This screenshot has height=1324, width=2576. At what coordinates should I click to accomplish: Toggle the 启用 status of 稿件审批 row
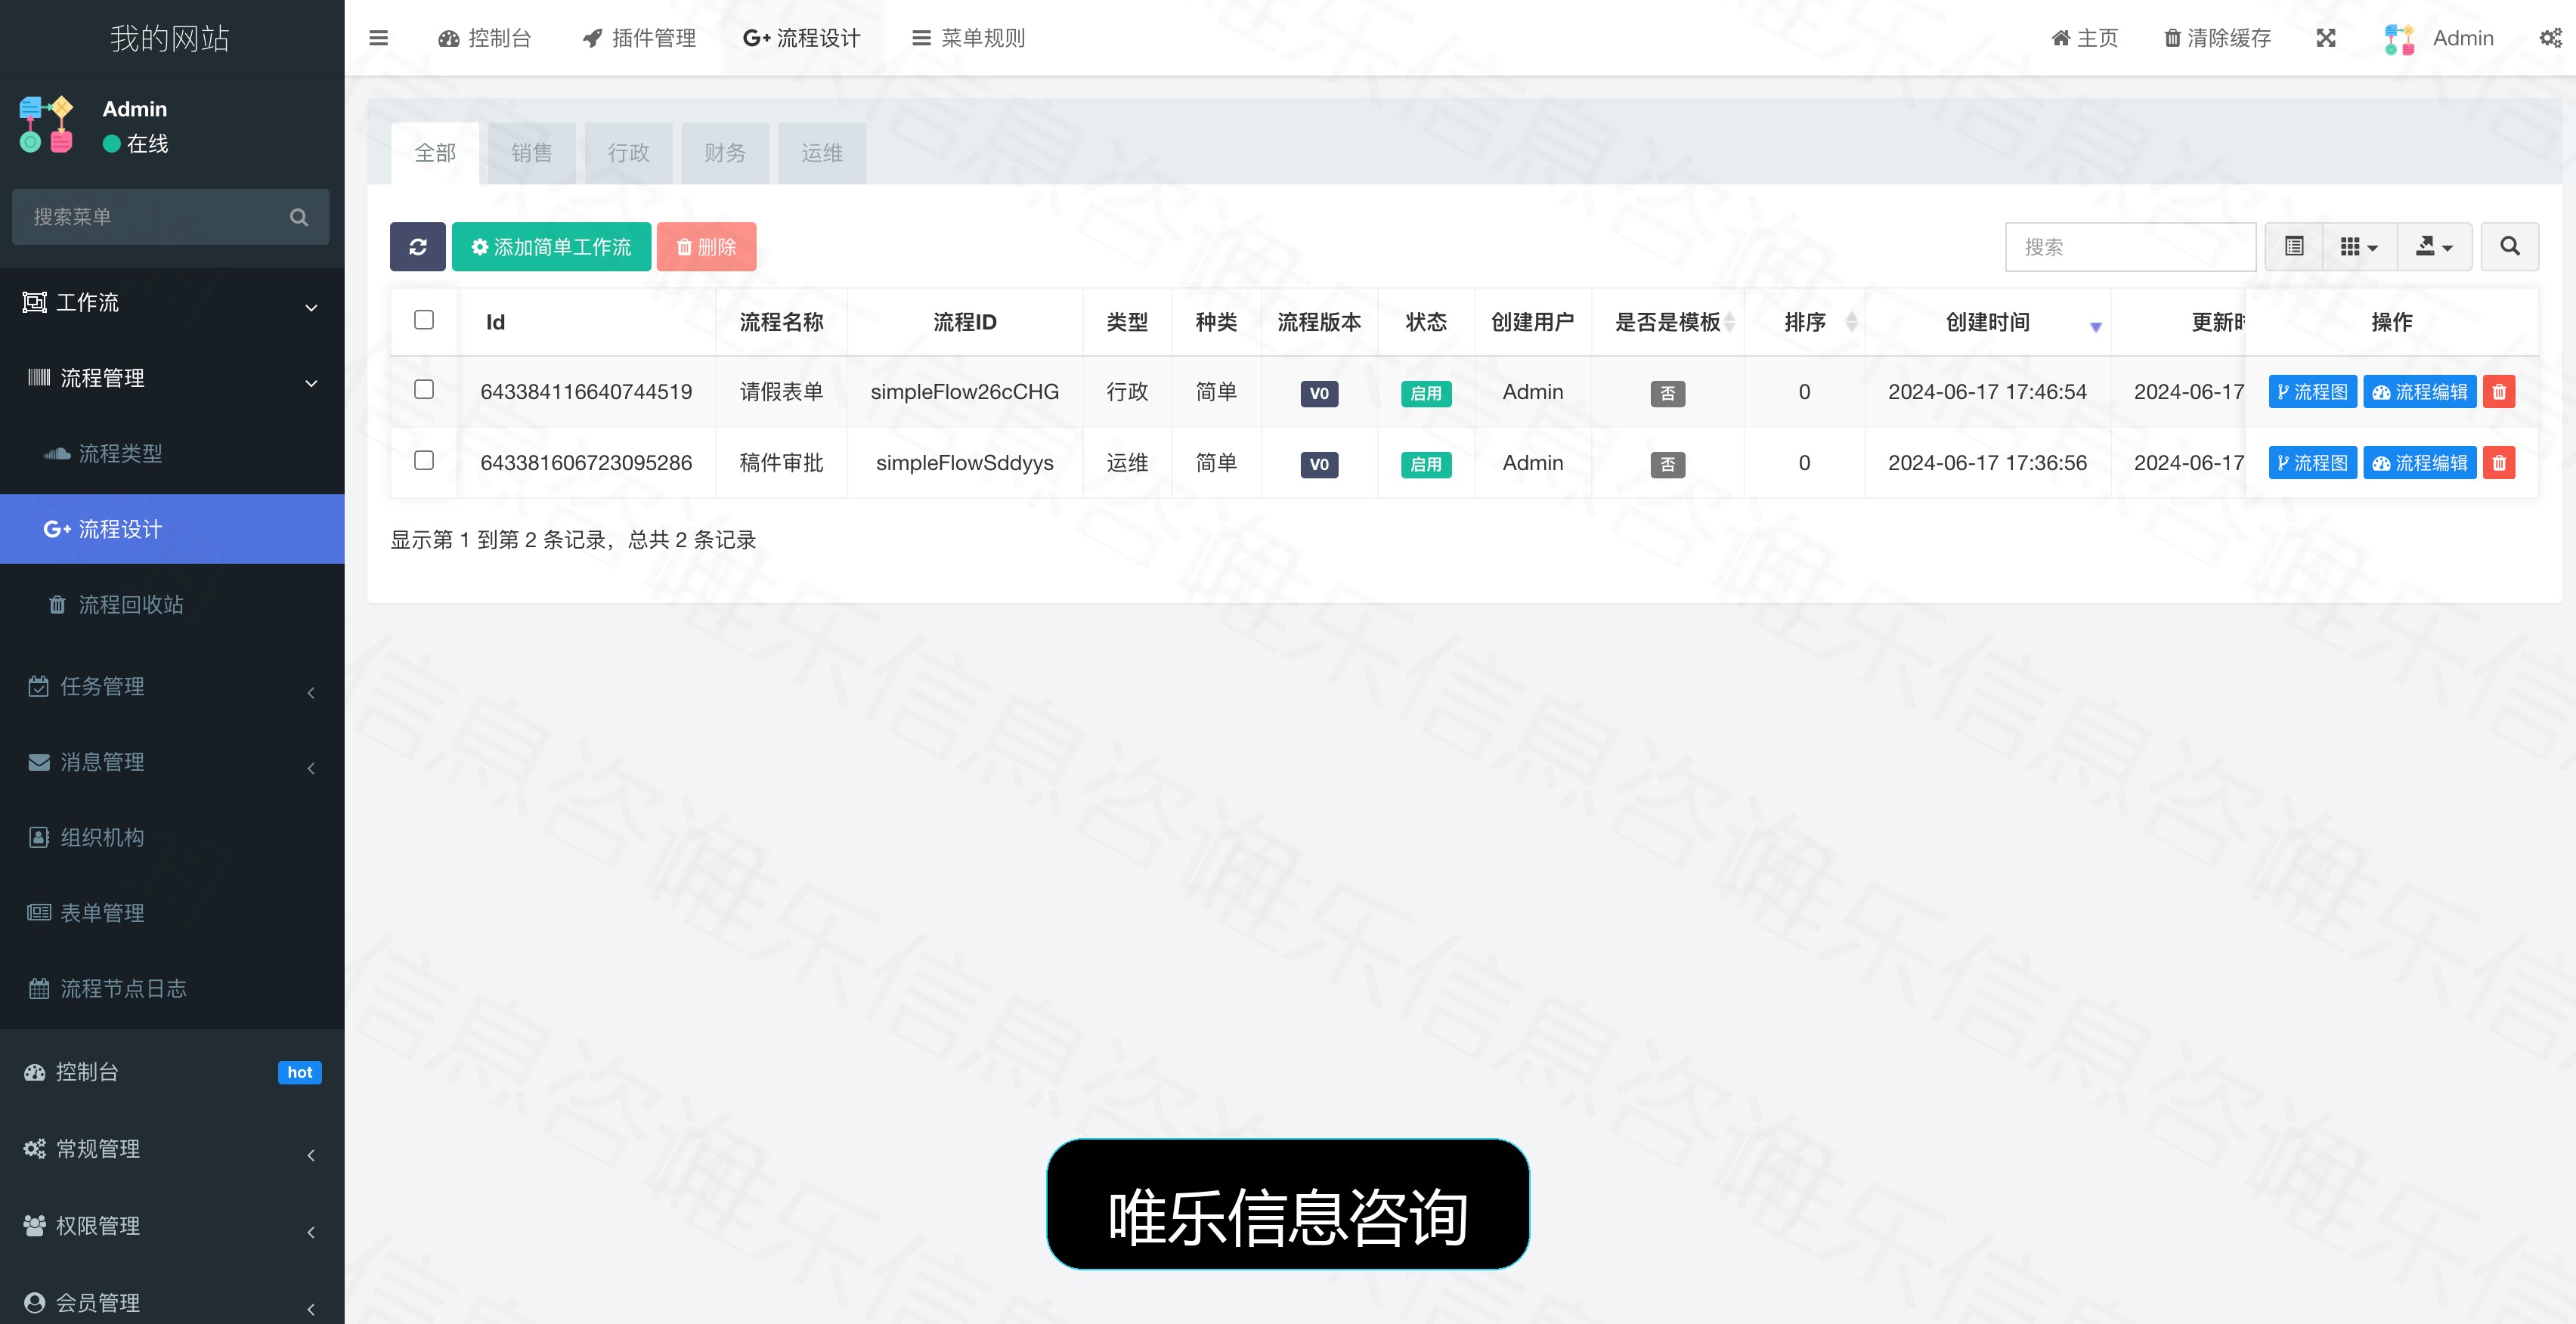pyautogui.click(x=1426, y=464)
